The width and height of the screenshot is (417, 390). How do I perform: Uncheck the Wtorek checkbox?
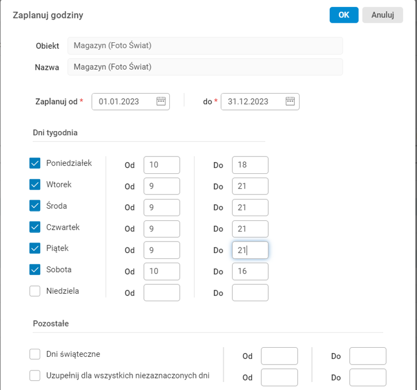click(x=35, y=185)
